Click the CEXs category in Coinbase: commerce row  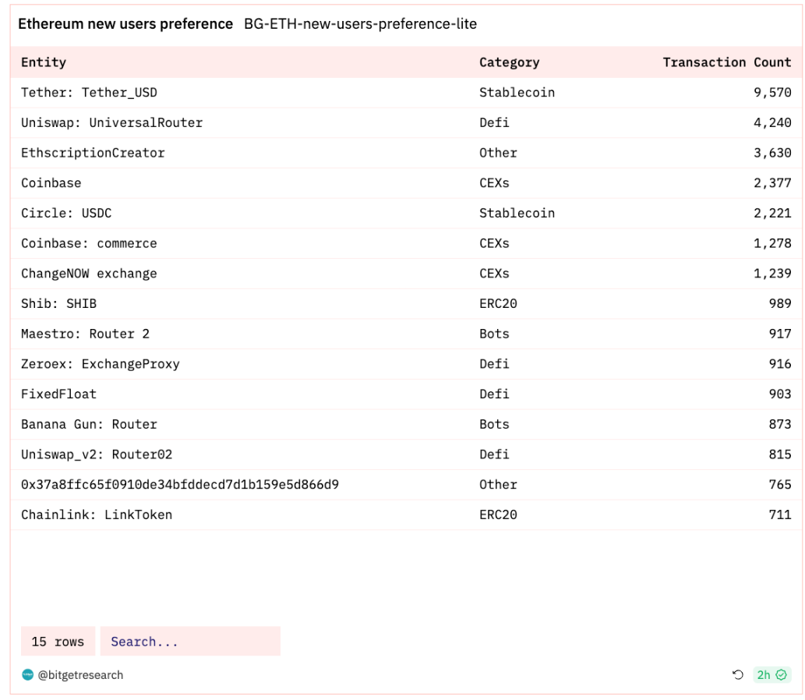[x=494, y=243]
